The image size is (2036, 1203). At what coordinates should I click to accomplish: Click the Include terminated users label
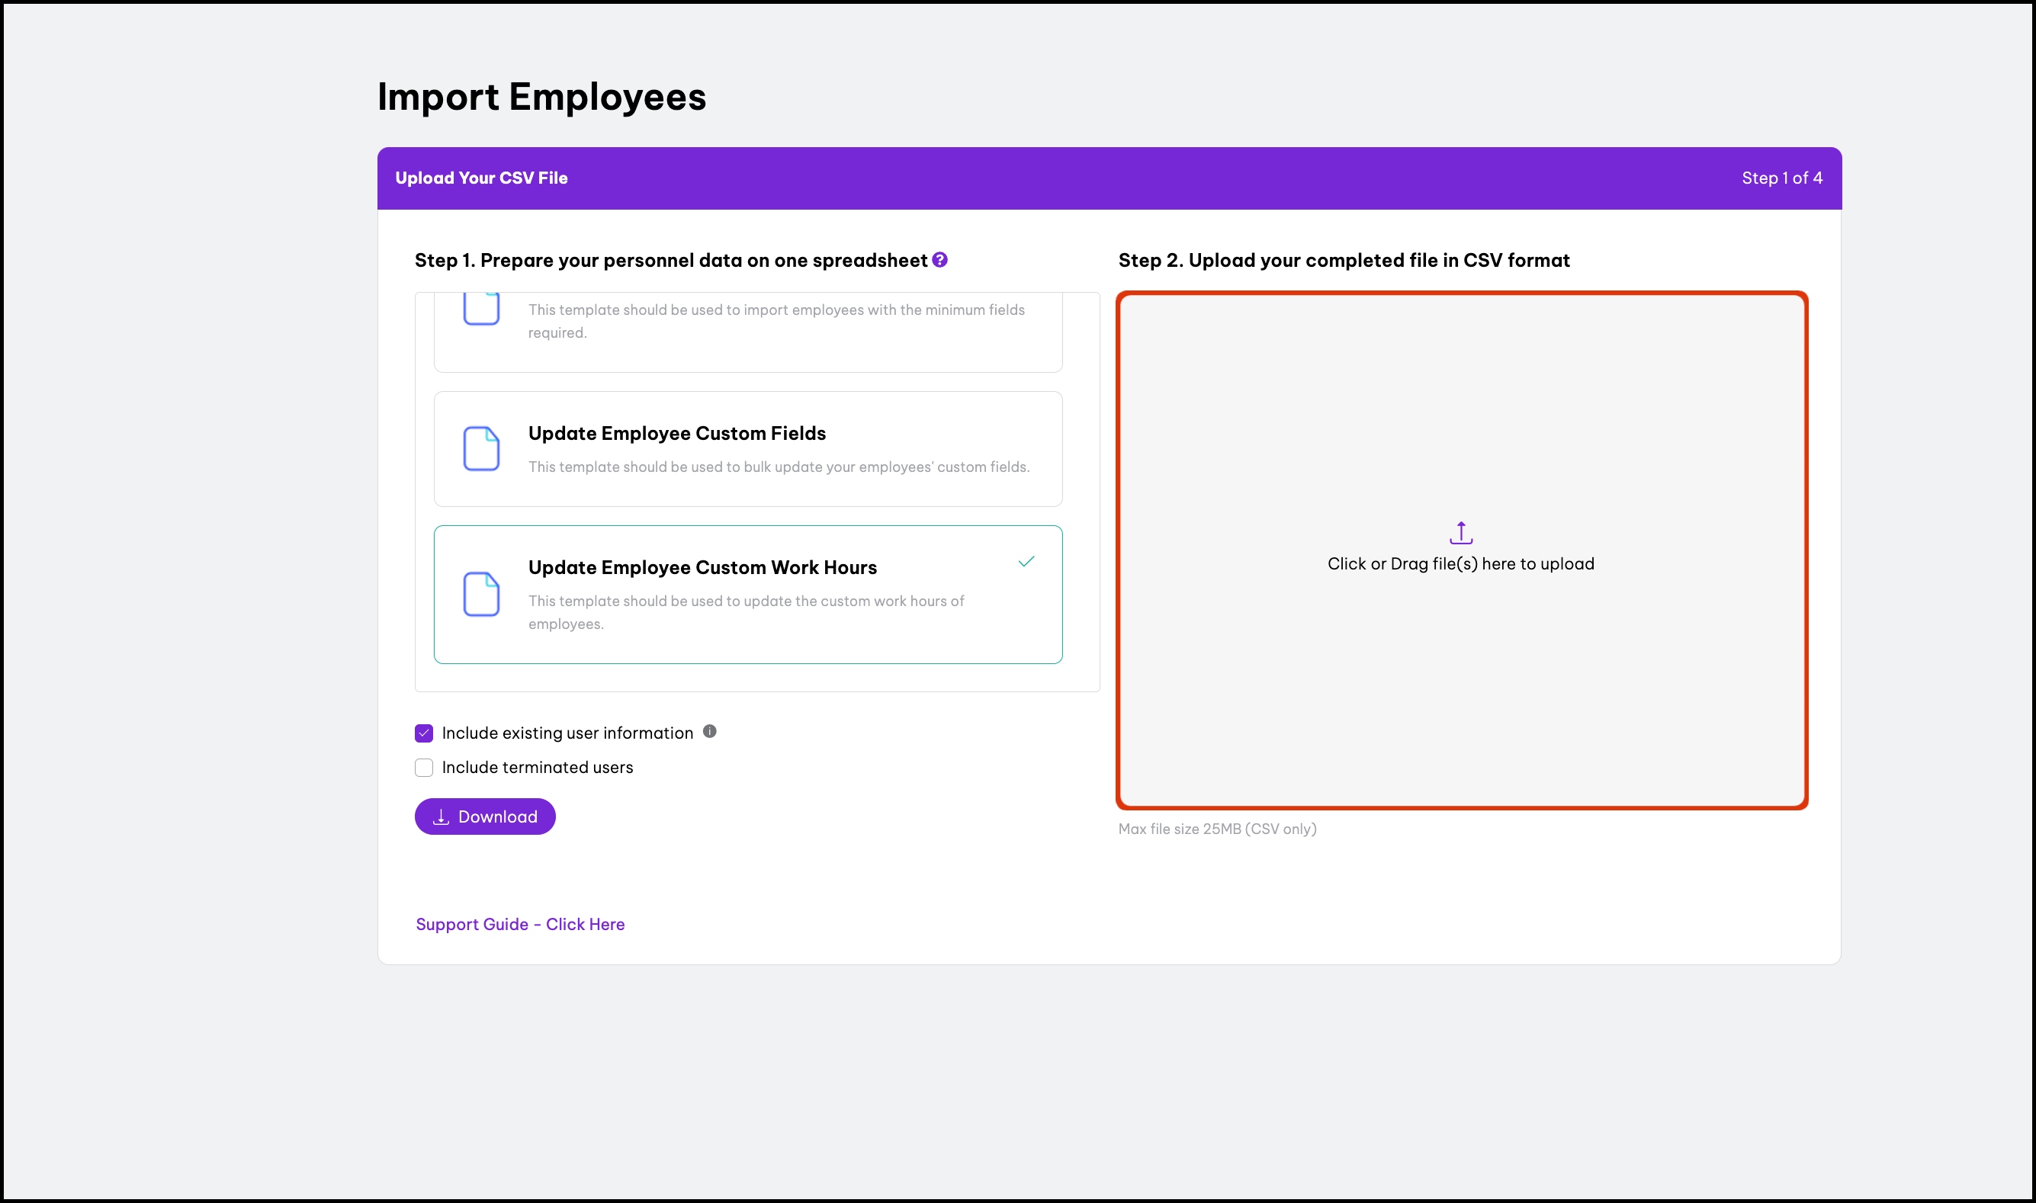(x=537, y=768)
